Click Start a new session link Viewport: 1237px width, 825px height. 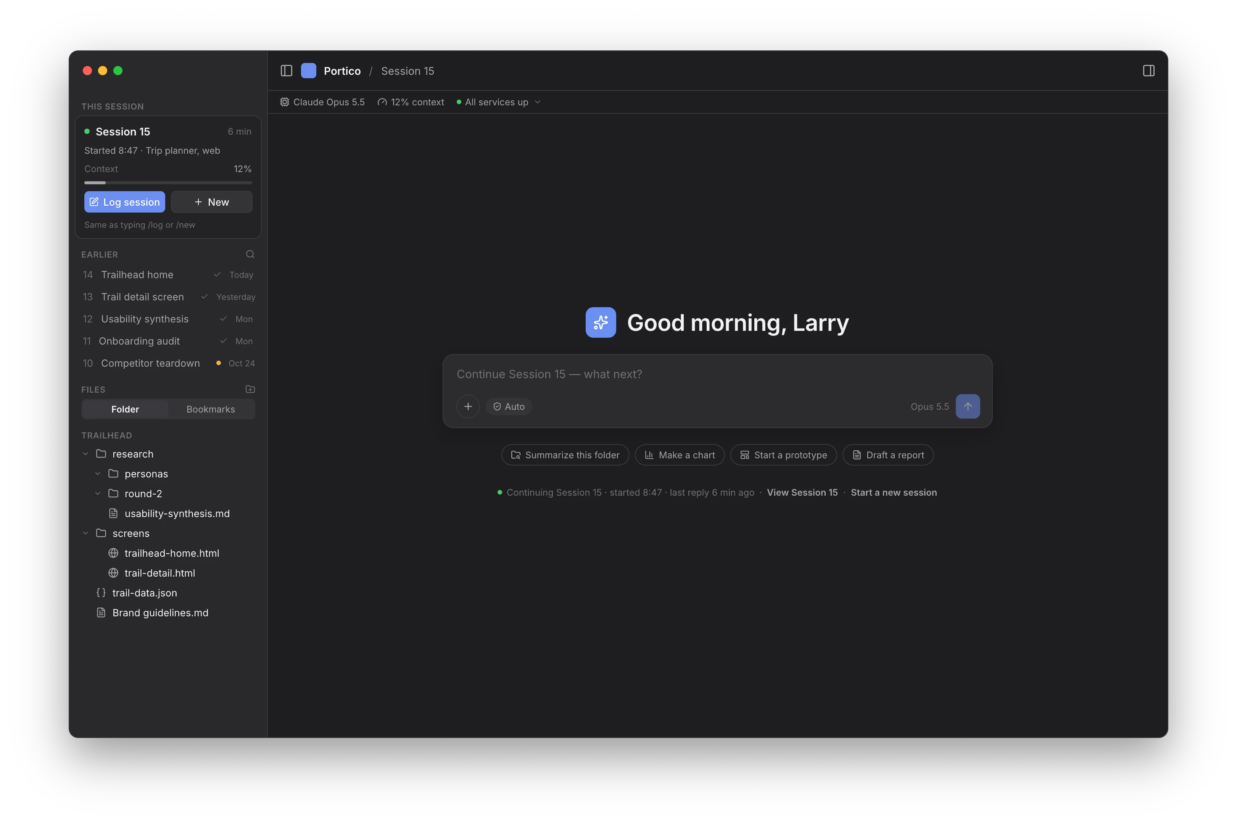[894, 493]
